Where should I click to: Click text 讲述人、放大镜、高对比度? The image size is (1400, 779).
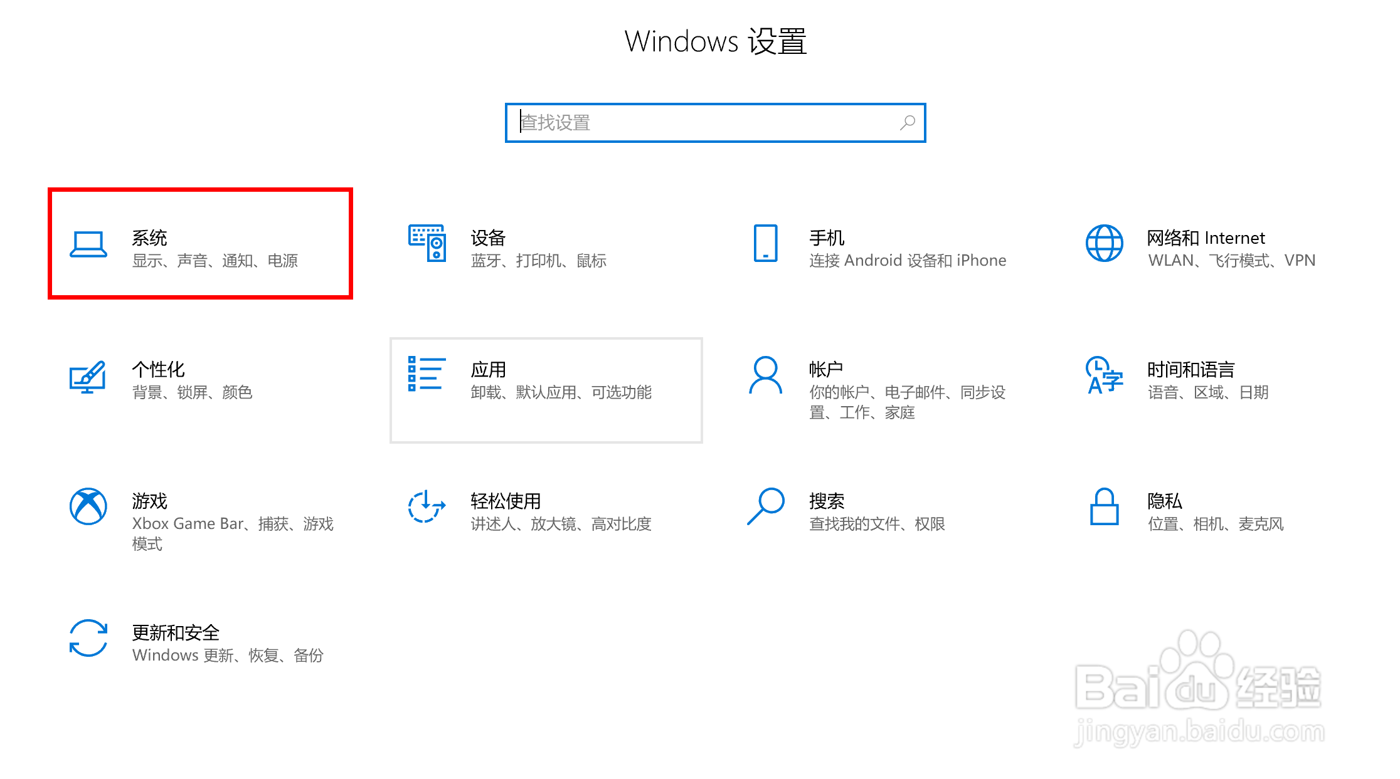561,524
